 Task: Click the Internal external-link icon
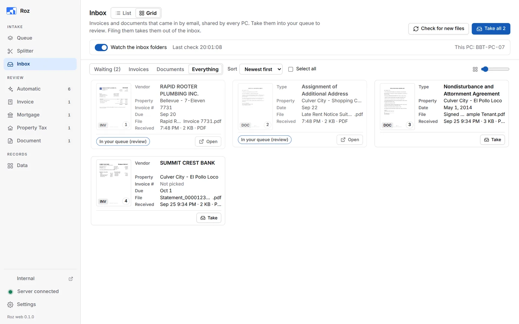click(x=71, y=279)
